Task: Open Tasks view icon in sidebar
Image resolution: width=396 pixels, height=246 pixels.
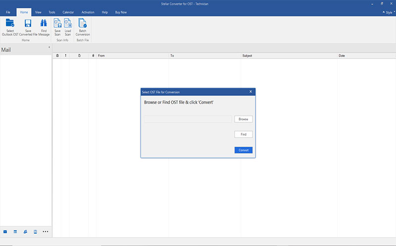Action: (x=35, y=232)
